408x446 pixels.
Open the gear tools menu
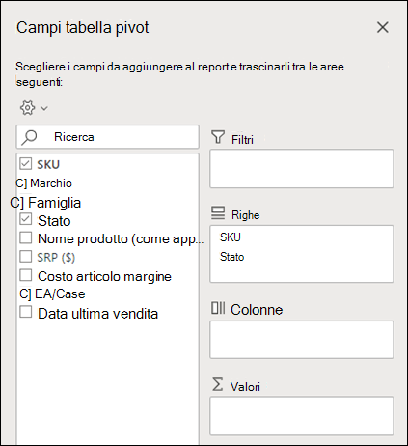click(28, 108)
